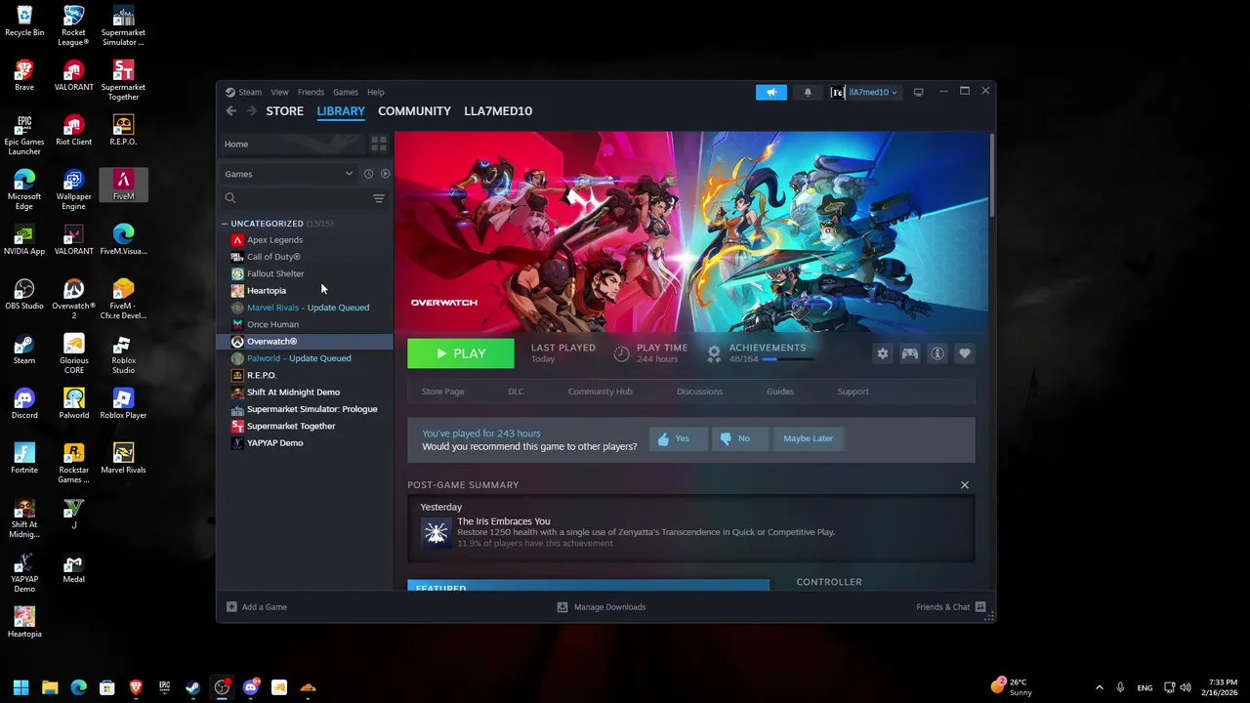Go forward with the right arrow
Screen dimensions: 1250x703
pos(252,111)
